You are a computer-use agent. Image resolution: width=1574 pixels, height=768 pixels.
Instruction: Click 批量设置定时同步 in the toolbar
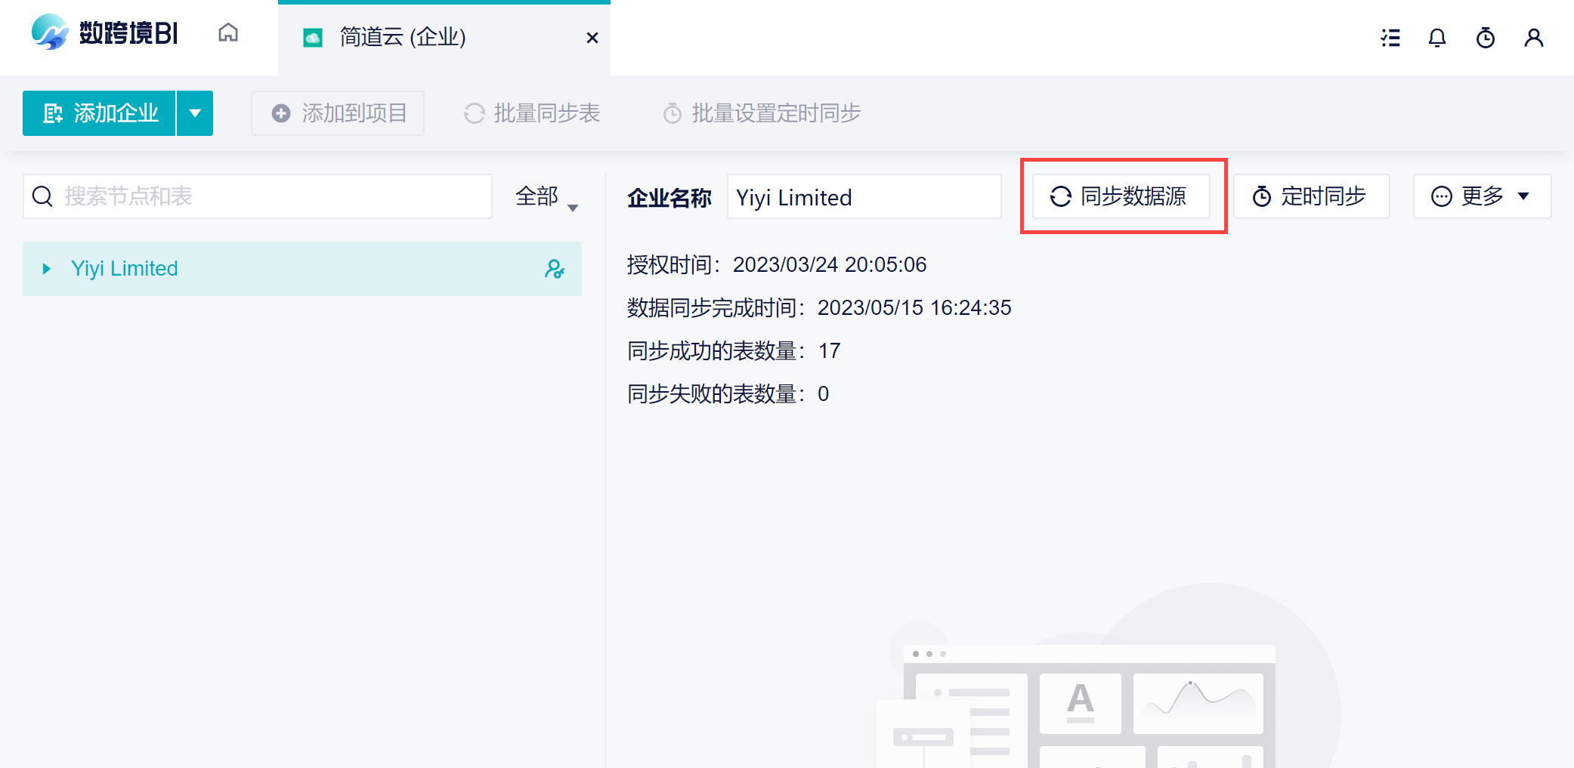point(762,113)
